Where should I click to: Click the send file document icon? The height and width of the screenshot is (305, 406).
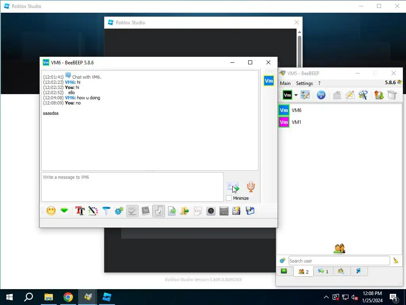pyautogui.click(x=172, y=210)
